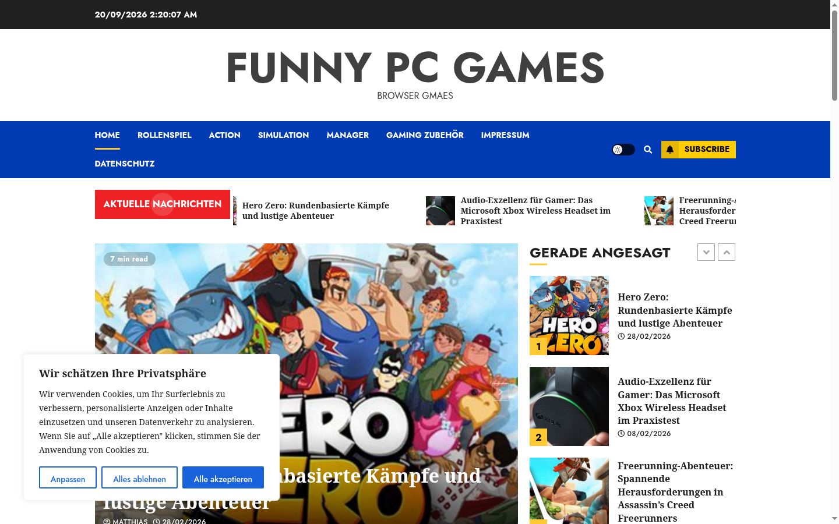Click the ticker headline Hero Zero: Rundenbasierte Kämpfe
Viewport: 839px width, 524px height.
pos(316,211)
